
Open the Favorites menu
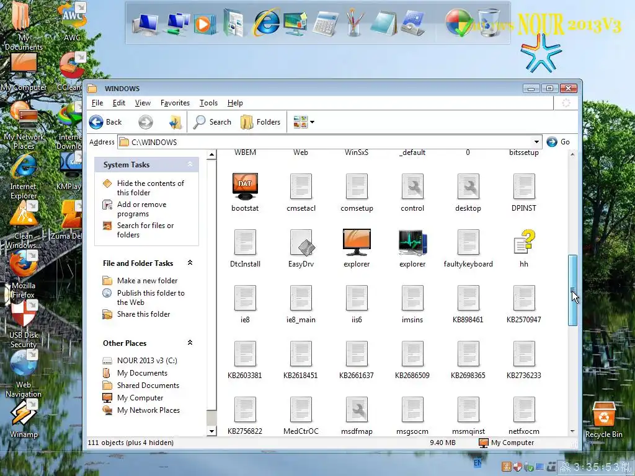coord(175,103)
